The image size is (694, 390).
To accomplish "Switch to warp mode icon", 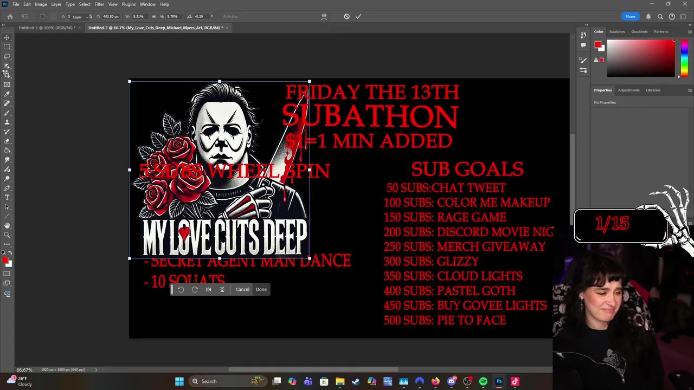I will (324, 16).
